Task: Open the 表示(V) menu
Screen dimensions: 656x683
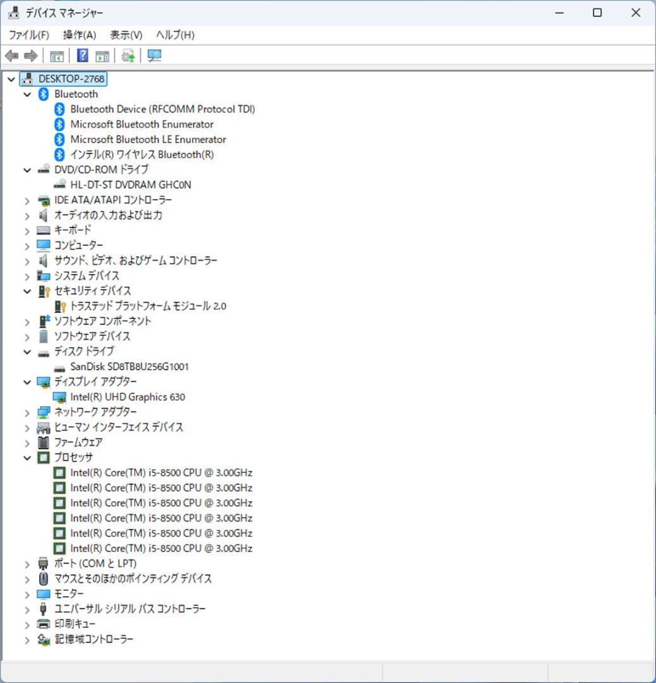Action: [125, 35]
